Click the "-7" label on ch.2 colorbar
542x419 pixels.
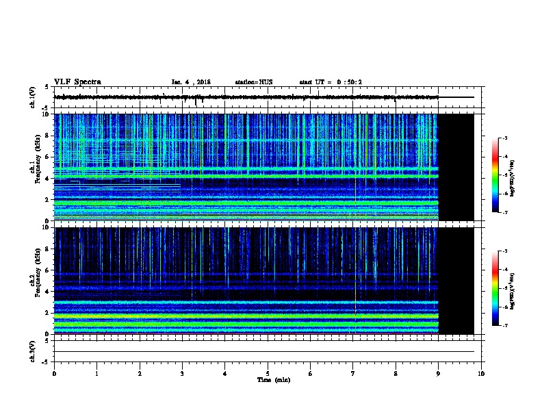coord(504,325)
